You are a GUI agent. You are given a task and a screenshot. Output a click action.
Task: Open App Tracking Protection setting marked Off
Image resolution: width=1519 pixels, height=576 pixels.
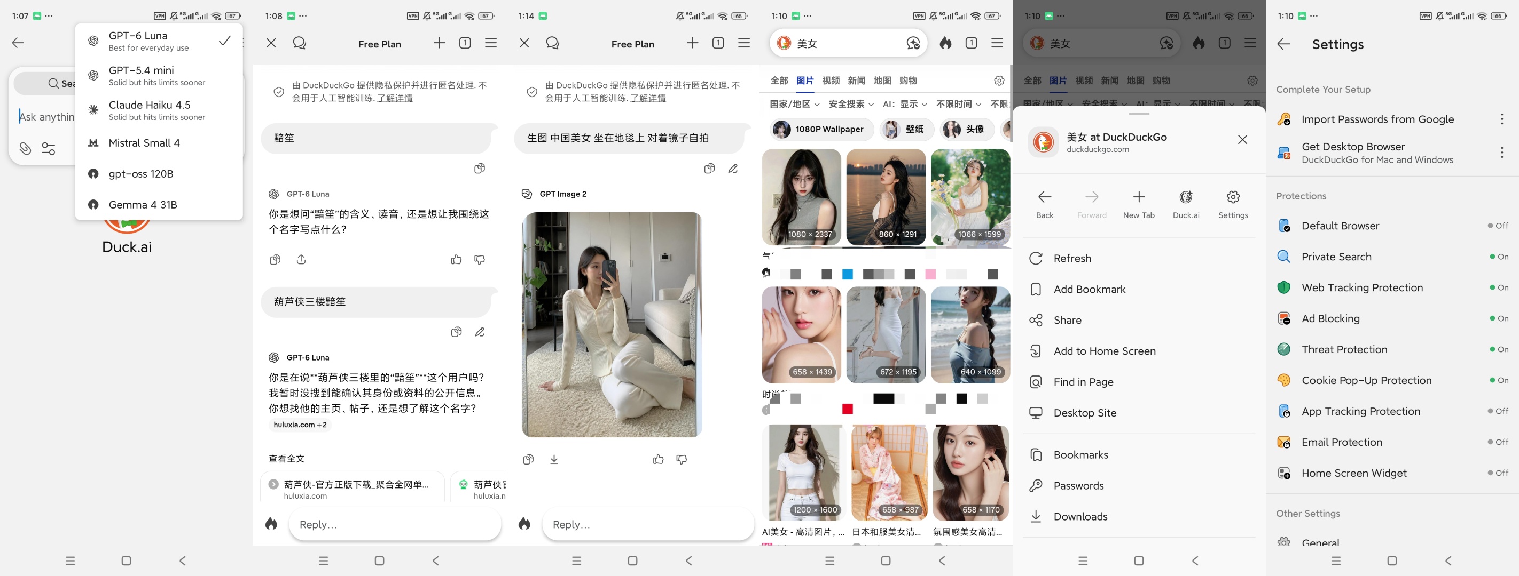coord(1392,411)
